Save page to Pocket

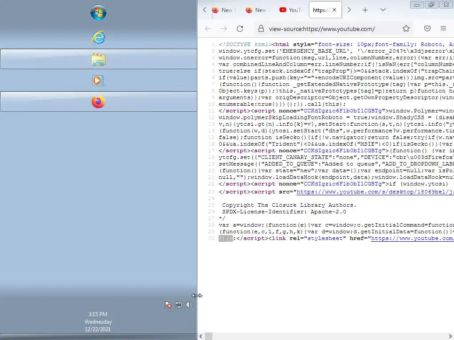click(427, 28)
